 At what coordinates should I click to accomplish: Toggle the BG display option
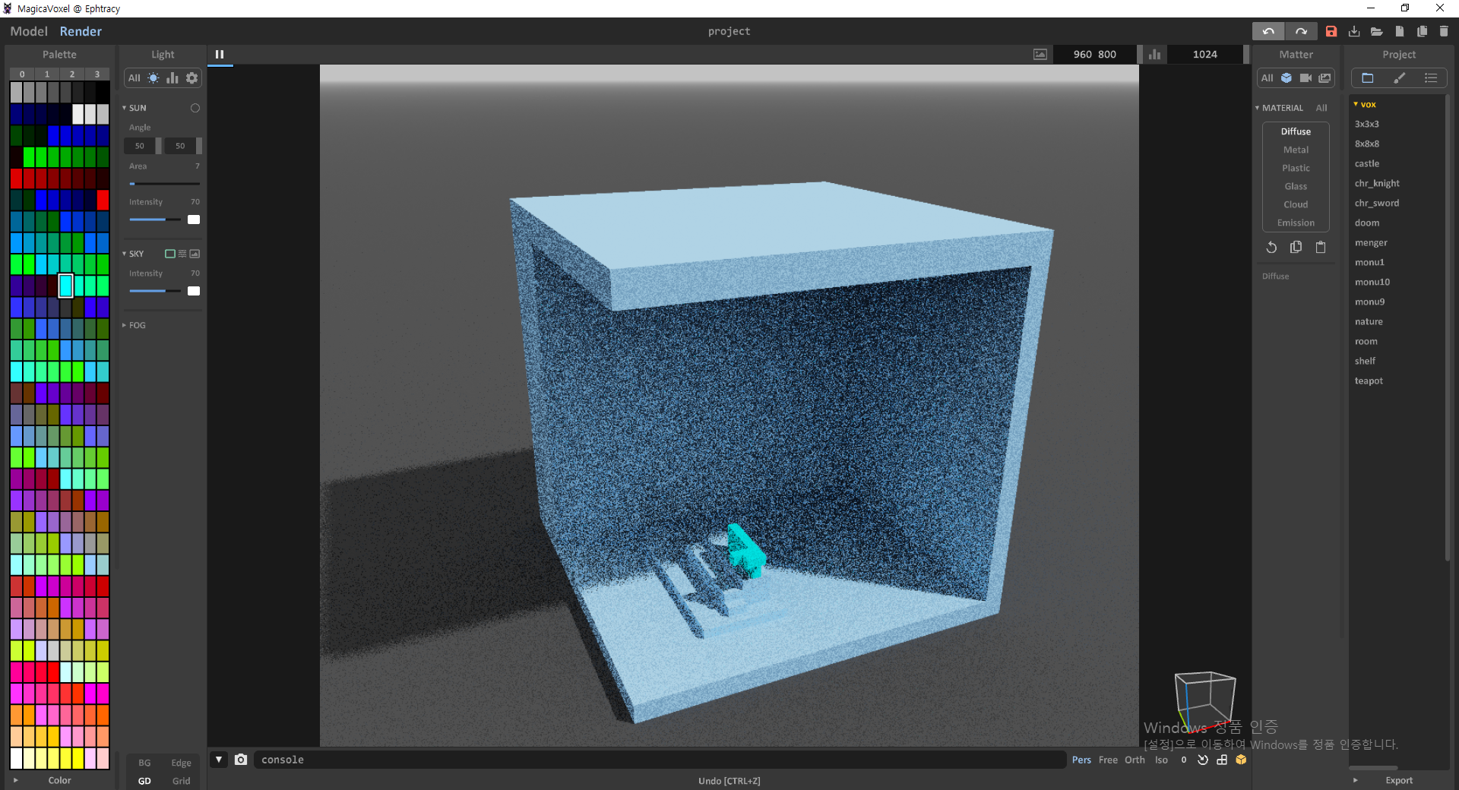(144, 763)
